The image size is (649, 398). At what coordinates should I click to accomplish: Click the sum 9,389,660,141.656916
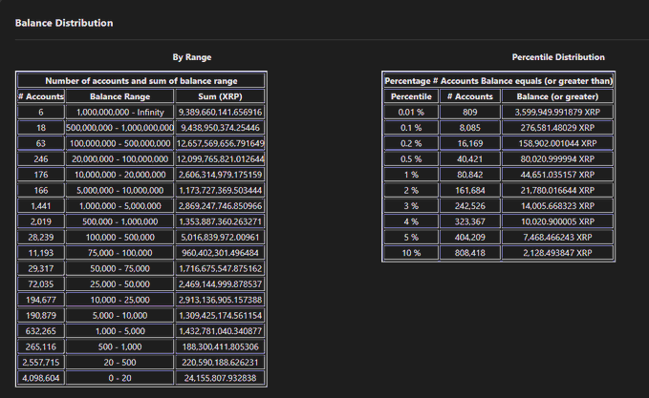click(220, 112)
